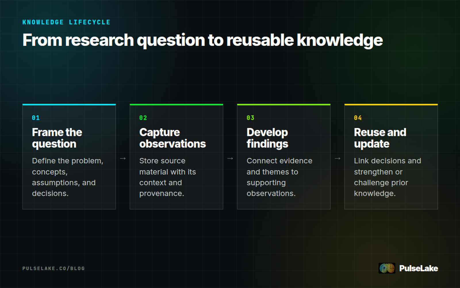Click the text starting Link decisions and strengthen
This screenshot has height=288, width=460.
(x=388, y=177)
